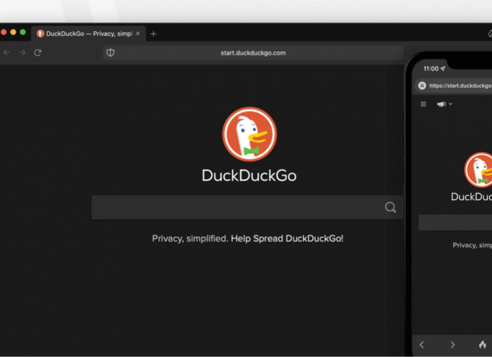This screenshot has height=357, width=492.
Task: Click the red close window button
Action: (4, 32)
